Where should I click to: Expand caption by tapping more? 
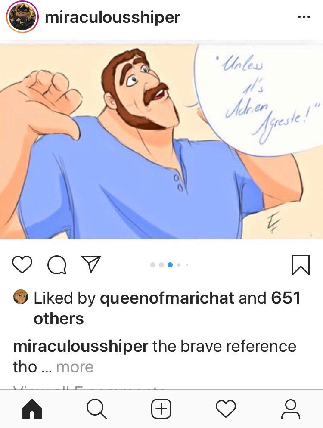[x=75, y=367]
